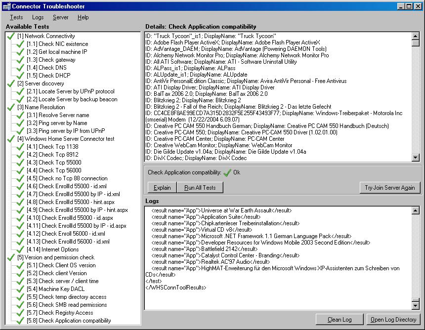Click the Connector Troubleshooter title bar icon
425x330 pixels.
[6, 6]
